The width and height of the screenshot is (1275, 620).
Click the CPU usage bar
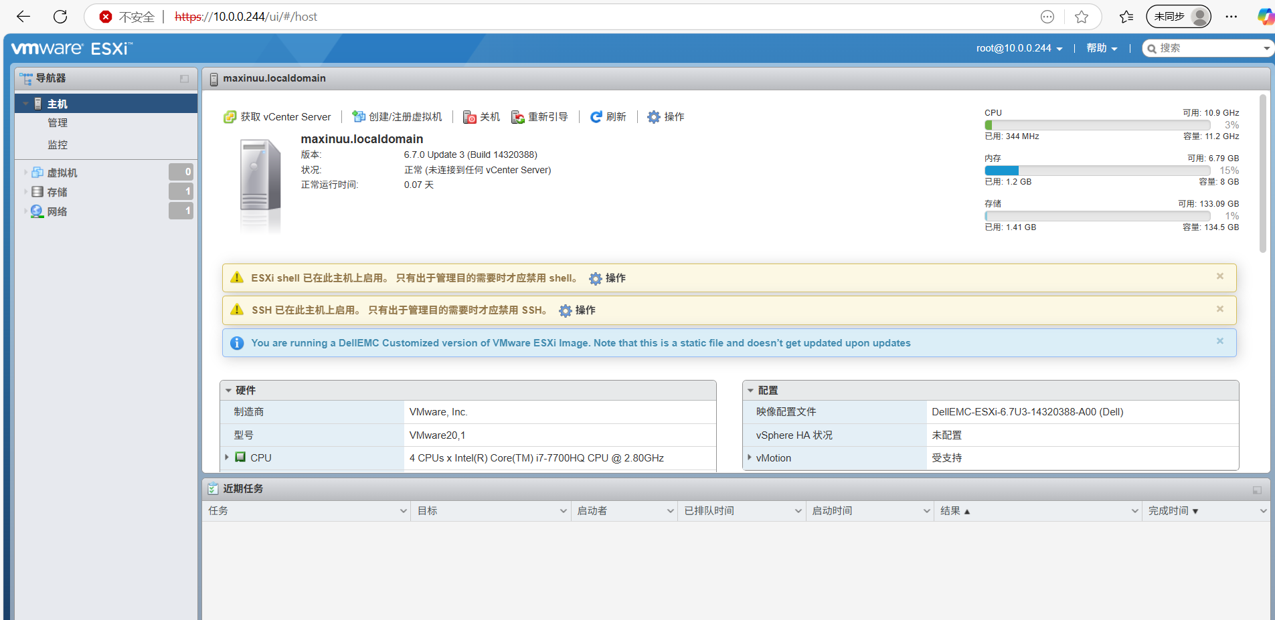click(x=1098, y=125)
